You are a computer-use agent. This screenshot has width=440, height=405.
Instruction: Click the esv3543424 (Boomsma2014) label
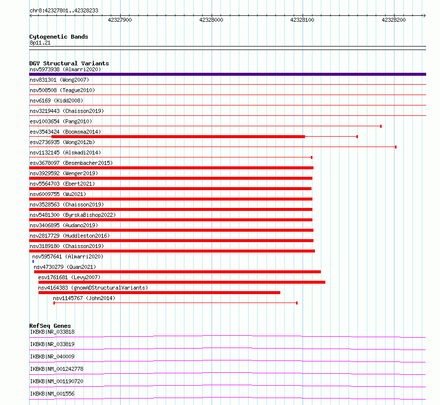coord(65,132)
